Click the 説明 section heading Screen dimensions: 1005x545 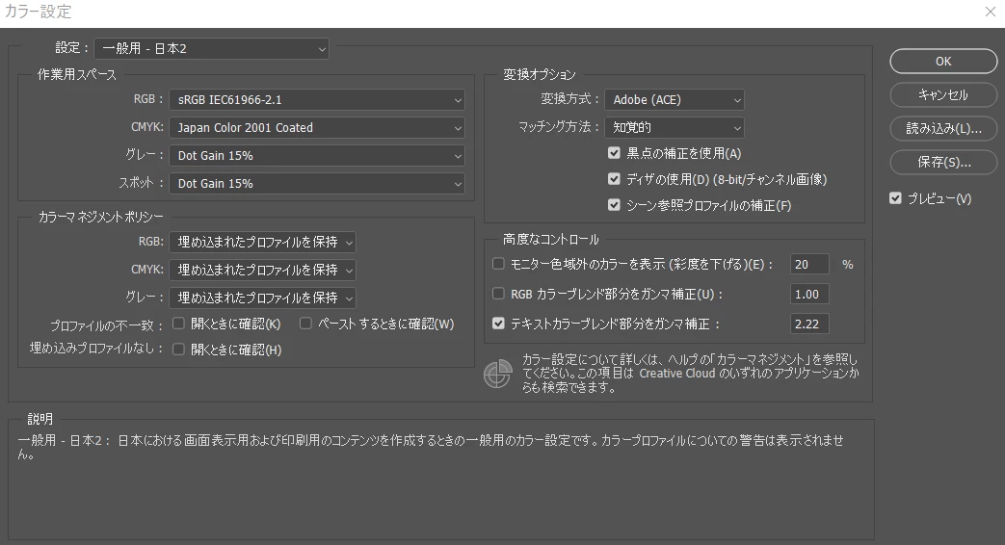tap(40, 419)
